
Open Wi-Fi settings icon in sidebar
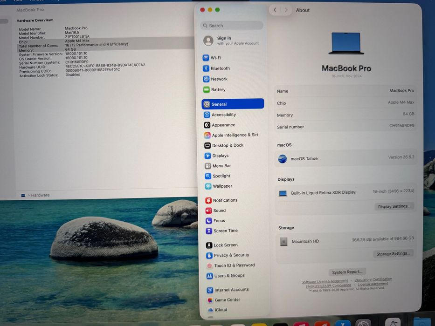(x=206, y=58)
